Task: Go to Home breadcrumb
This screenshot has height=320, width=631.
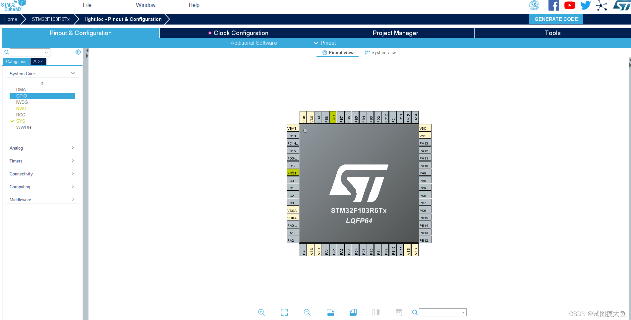Action: 11,19
